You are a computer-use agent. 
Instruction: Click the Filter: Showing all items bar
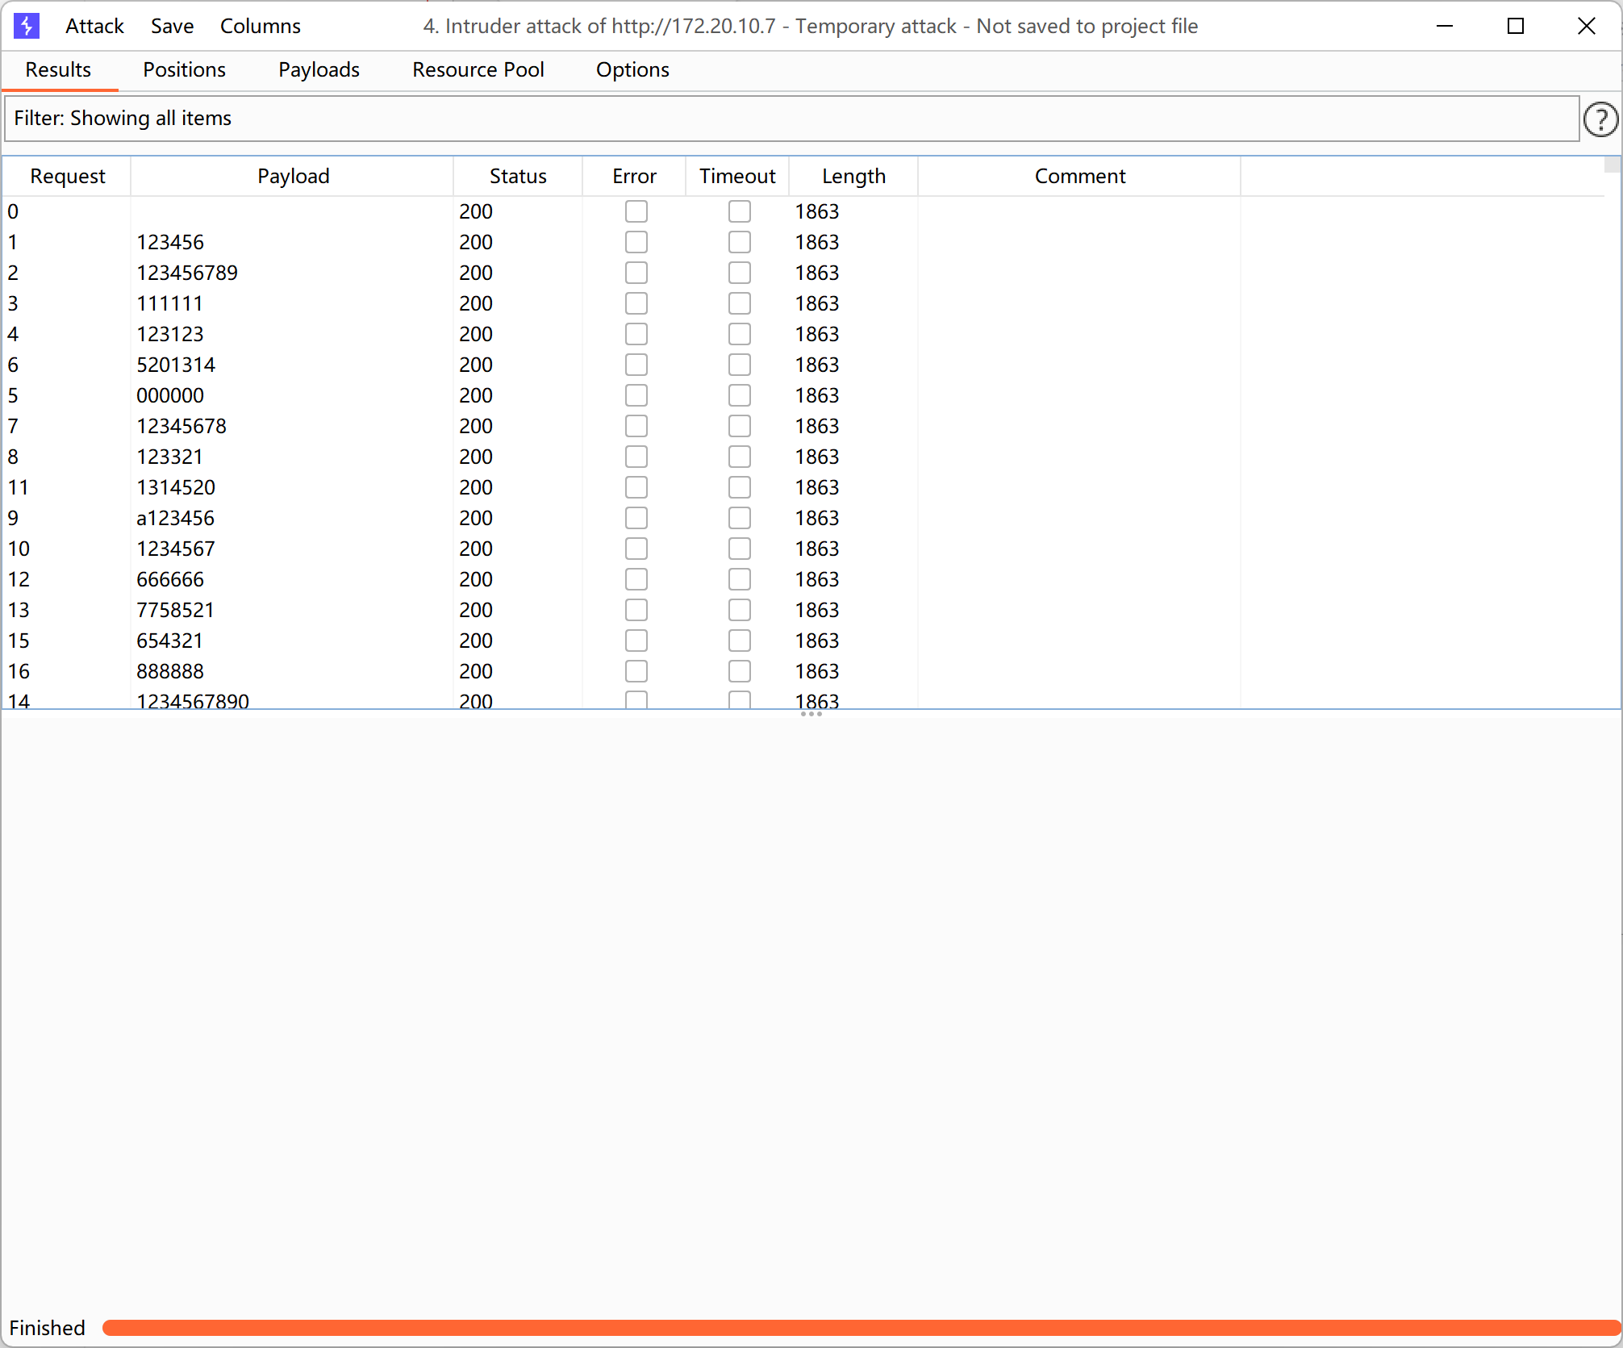[x=791, y=119]
